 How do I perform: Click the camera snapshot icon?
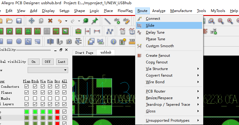(x=69, y=41)
